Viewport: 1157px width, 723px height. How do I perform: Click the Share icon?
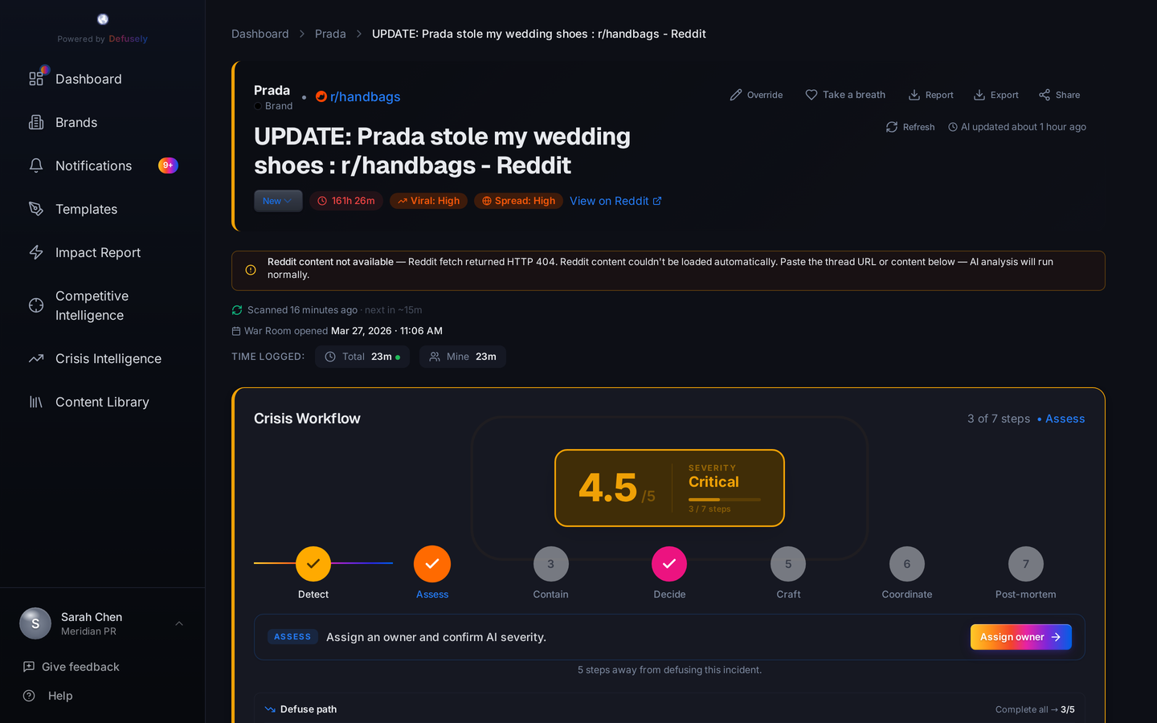coord(1045,95)
